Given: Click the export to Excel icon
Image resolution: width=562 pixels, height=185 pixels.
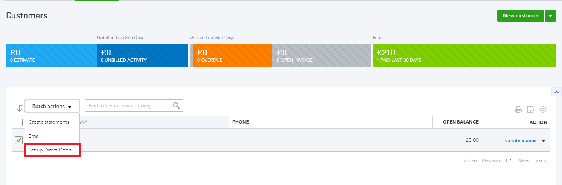Looking at the screenshot, I should [531, 110].
